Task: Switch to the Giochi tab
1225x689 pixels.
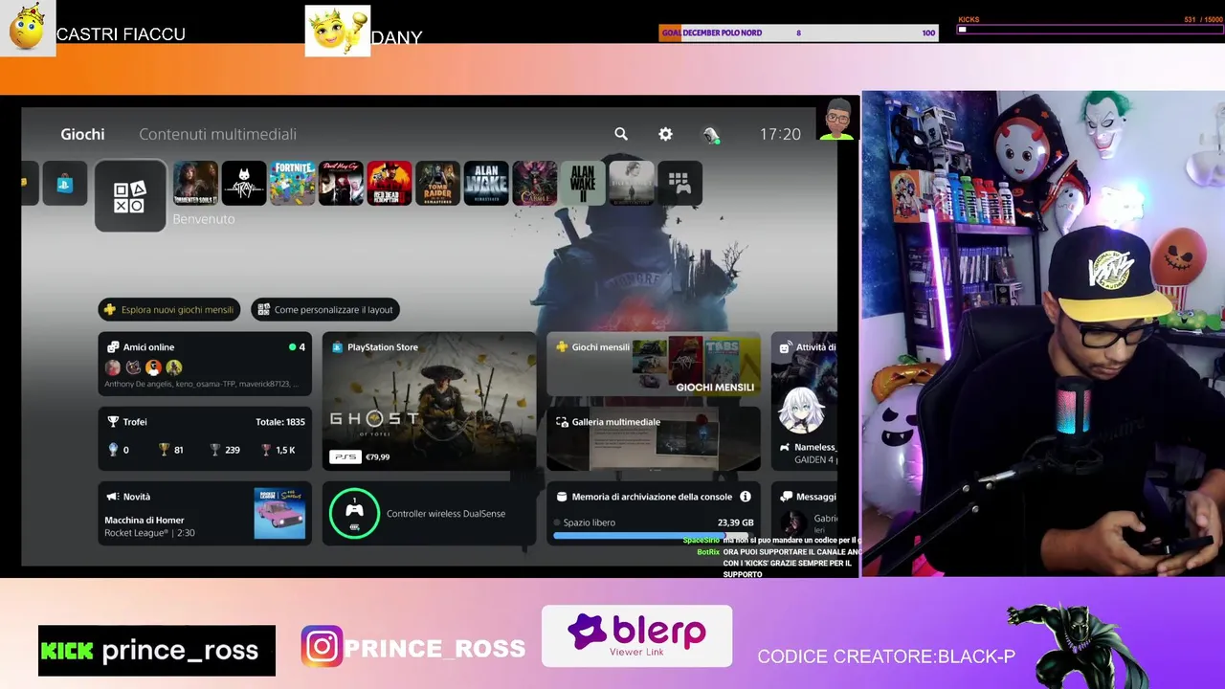Action: 82,134
